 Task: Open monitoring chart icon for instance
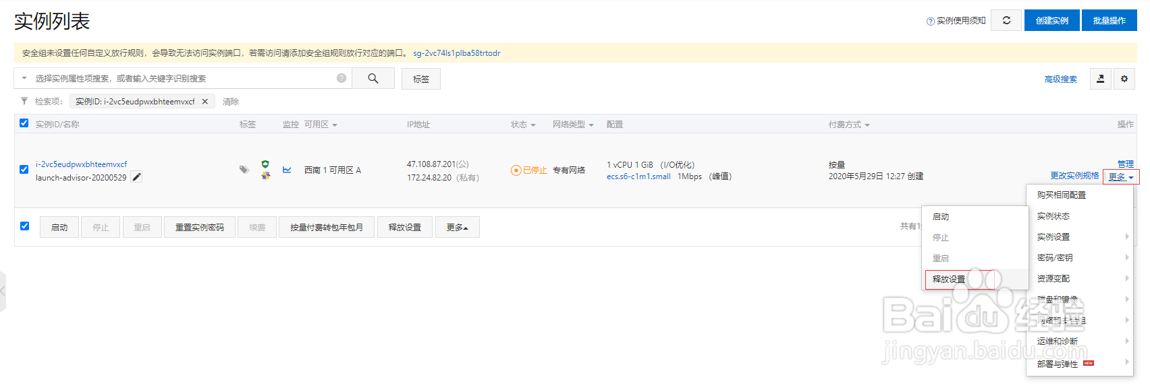[x=287, y=170]
